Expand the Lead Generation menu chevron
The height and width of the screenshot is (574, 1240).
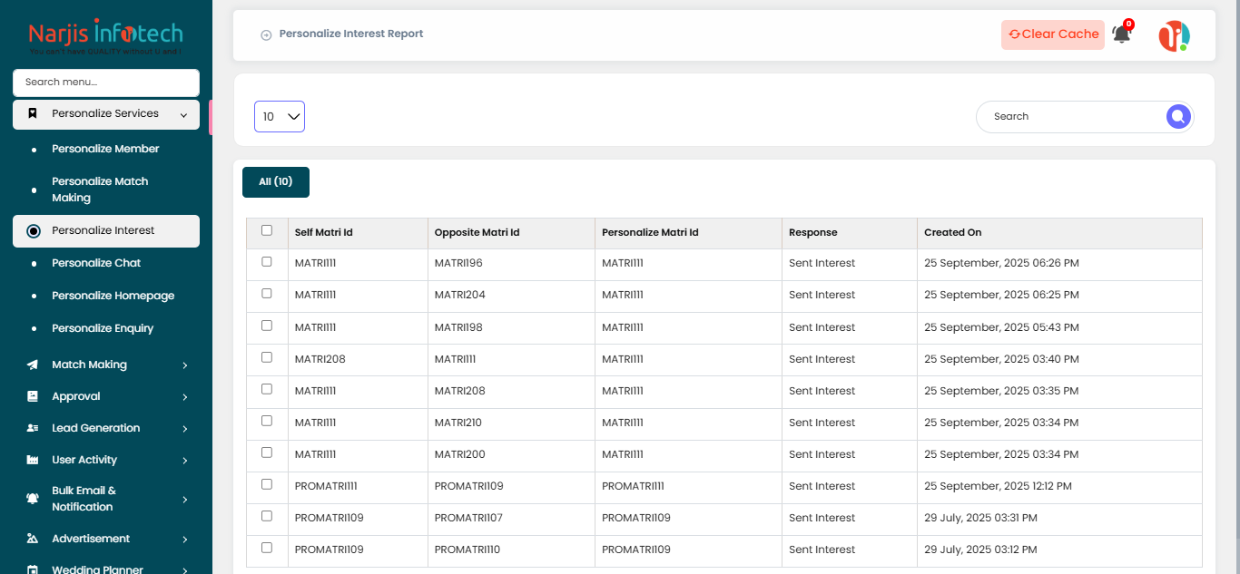184,429
